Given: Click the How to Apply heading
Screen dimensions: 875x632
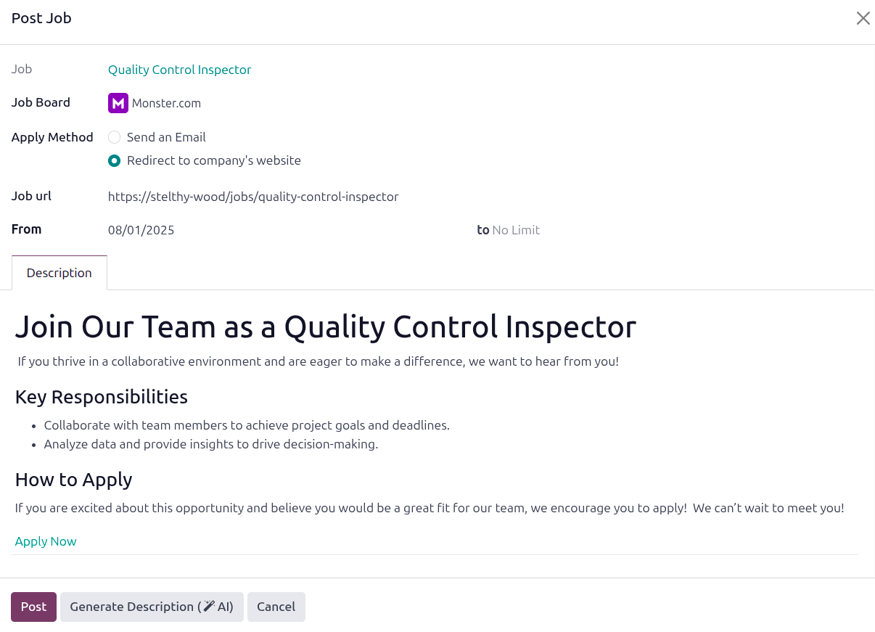Looking at the screenshot, I should pos(73,480).
